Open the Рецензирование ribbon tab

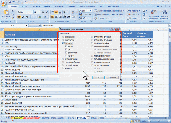88,6
